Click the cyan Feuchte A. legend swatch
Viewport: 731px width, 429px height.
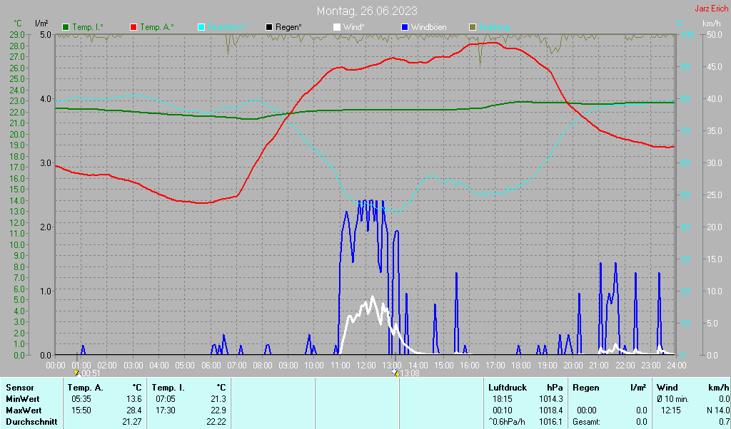coord(201,28)
